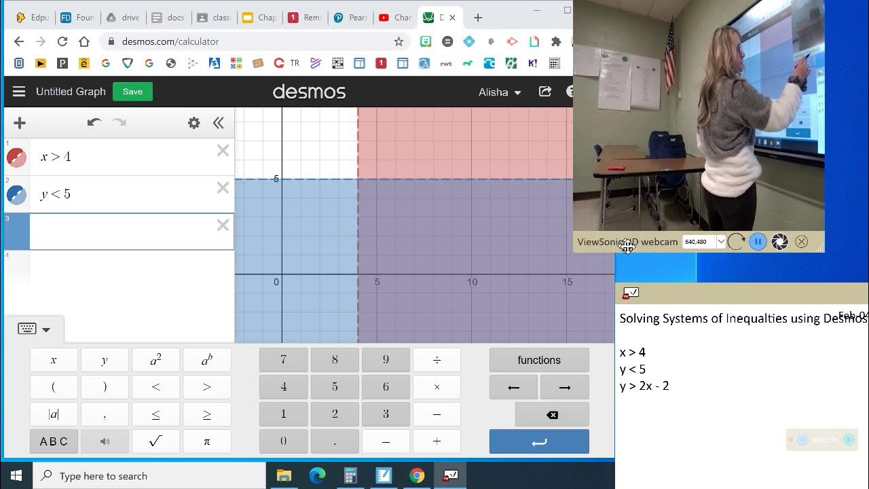Delete the y < 5 expression
This screenshot has width=869, height=489.
[223, 188]
